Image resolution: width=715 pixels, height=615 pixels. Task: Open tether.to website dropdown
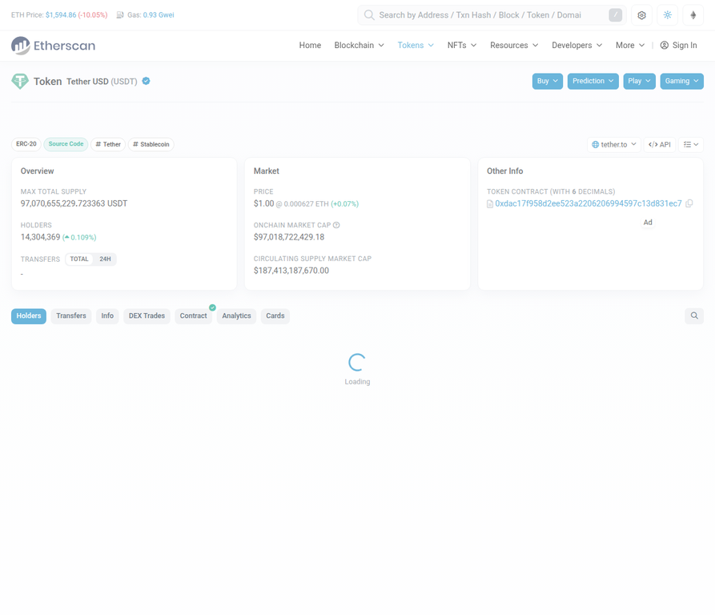click(x=614, y=144)
